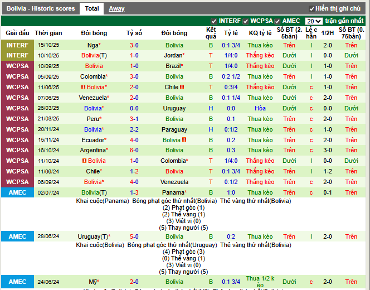
Task: Click red card icon next to Chile on 11/06/25
Action: pyautogui.click(x=182, y=87)
